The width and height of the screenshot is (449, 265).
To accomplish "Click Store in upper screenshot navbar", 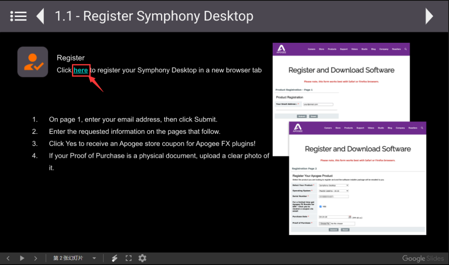I will point(321,49).
